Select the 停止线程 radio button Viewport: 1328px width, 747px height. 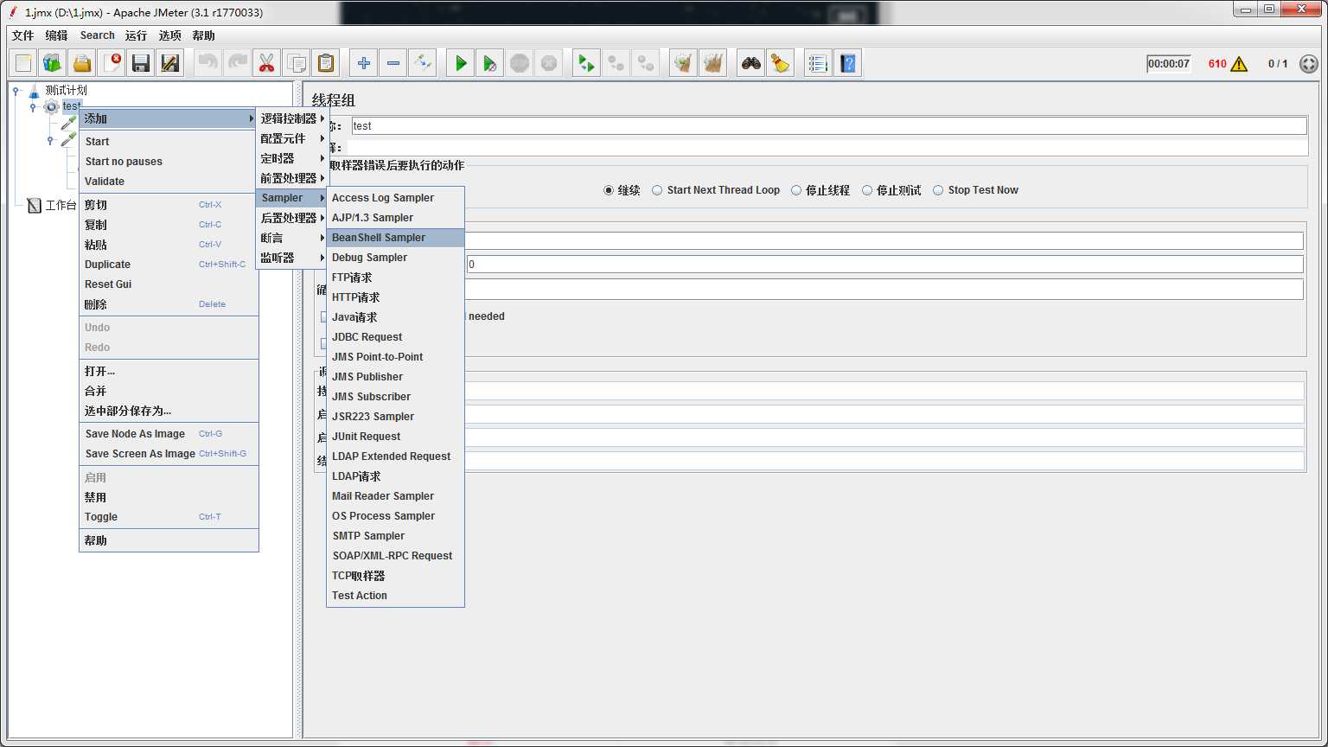point(820,190)
